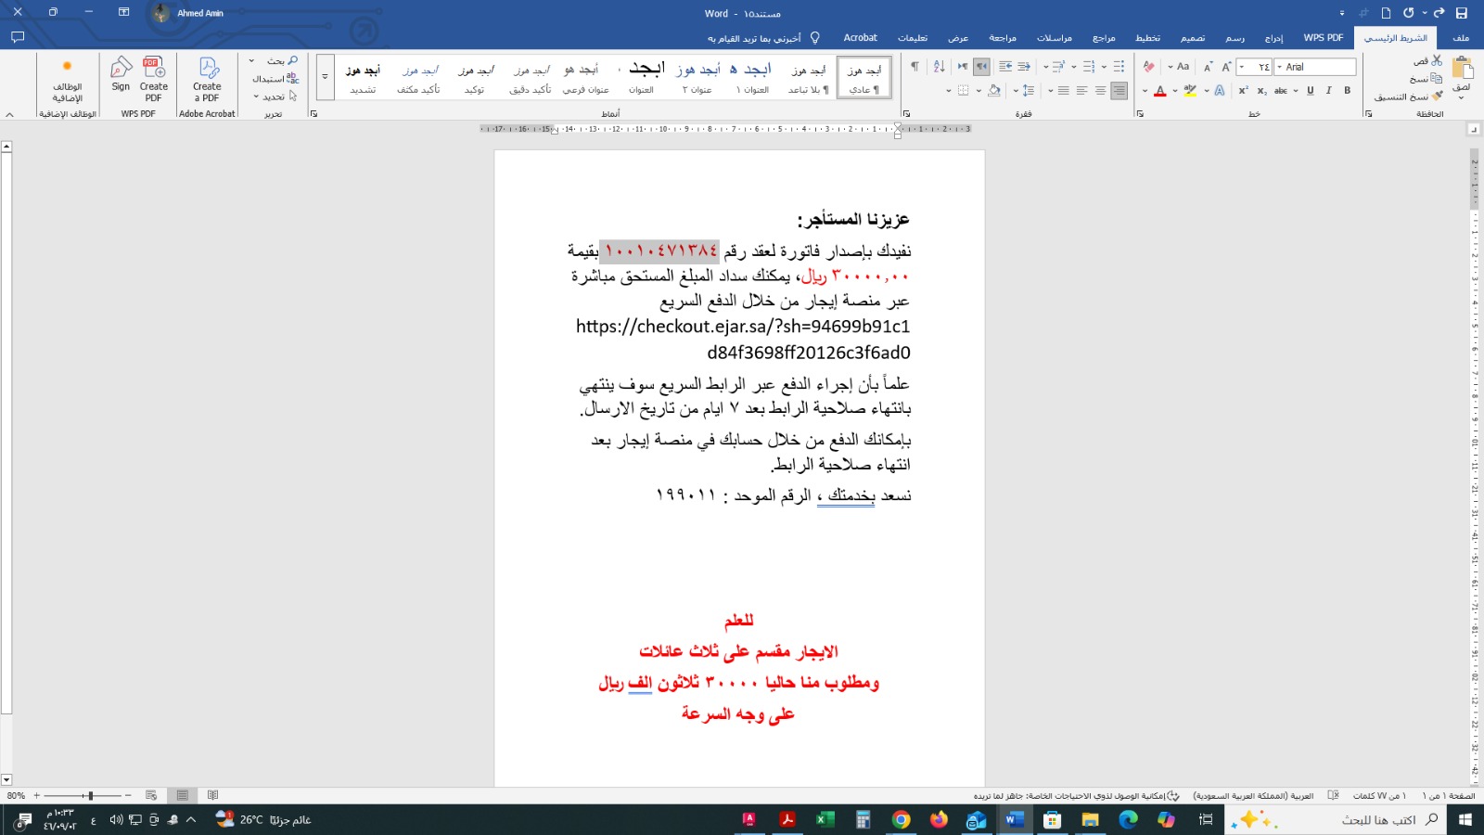
Task: Click the Sort A-Z icon in paragraph group
Action: click(x=939, y=67)
